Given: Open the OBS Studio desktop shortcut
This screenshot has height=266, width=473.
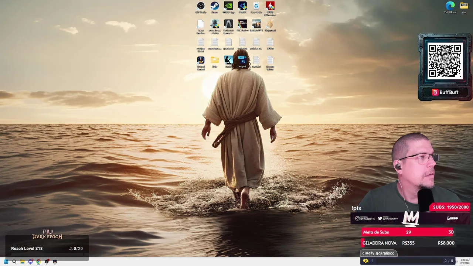Looking at the screenshot, I should point(201,7).
